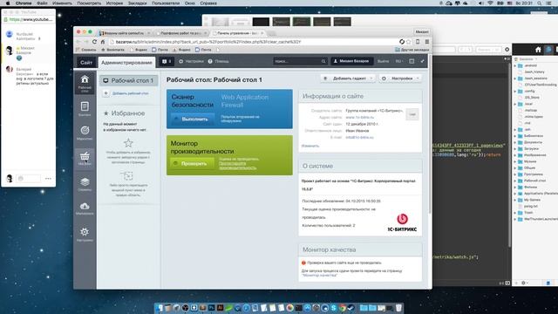Click the Михаил Базаров user button
Image resolution: width=558 pixels, height=314 pixels.
coord(352,61)
